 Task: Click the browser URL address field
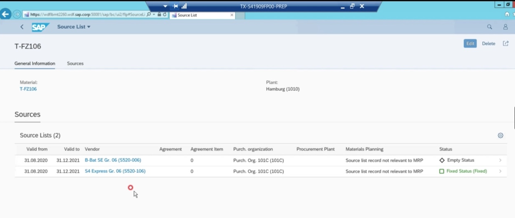tap(87, 15)
